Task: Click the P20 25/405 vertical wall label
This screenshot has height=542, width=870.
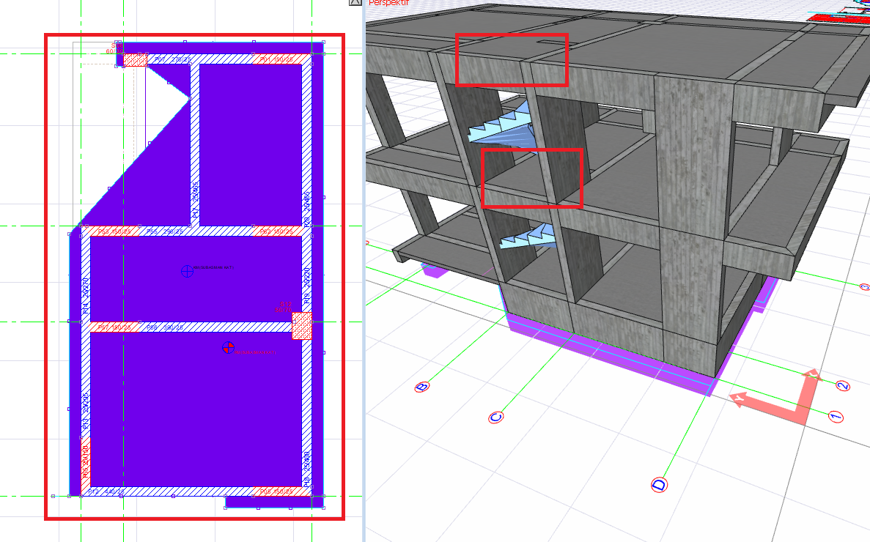Action: click(307, 209)
